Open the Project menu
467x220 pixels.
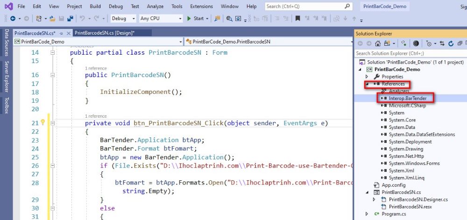[74, 6]
